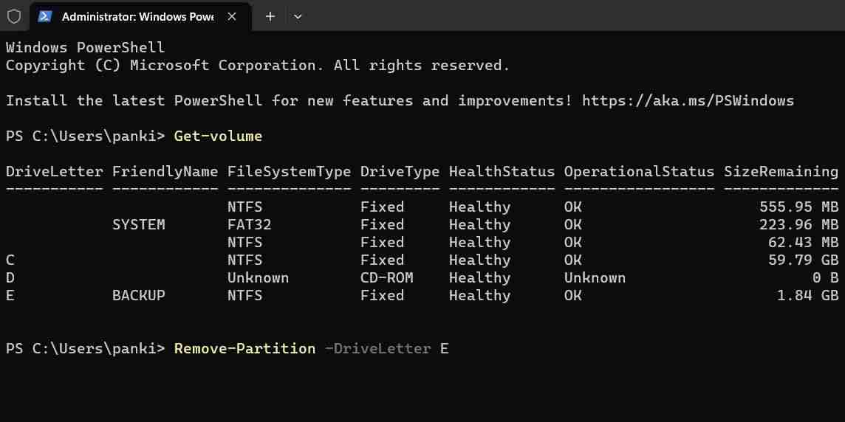845x422 pixels.
Task: Click the OperationalStatus column header
Action: pos(639,171)
